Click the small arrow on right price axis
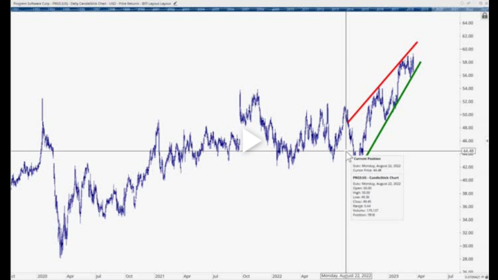498x280 pixels. 487,141
